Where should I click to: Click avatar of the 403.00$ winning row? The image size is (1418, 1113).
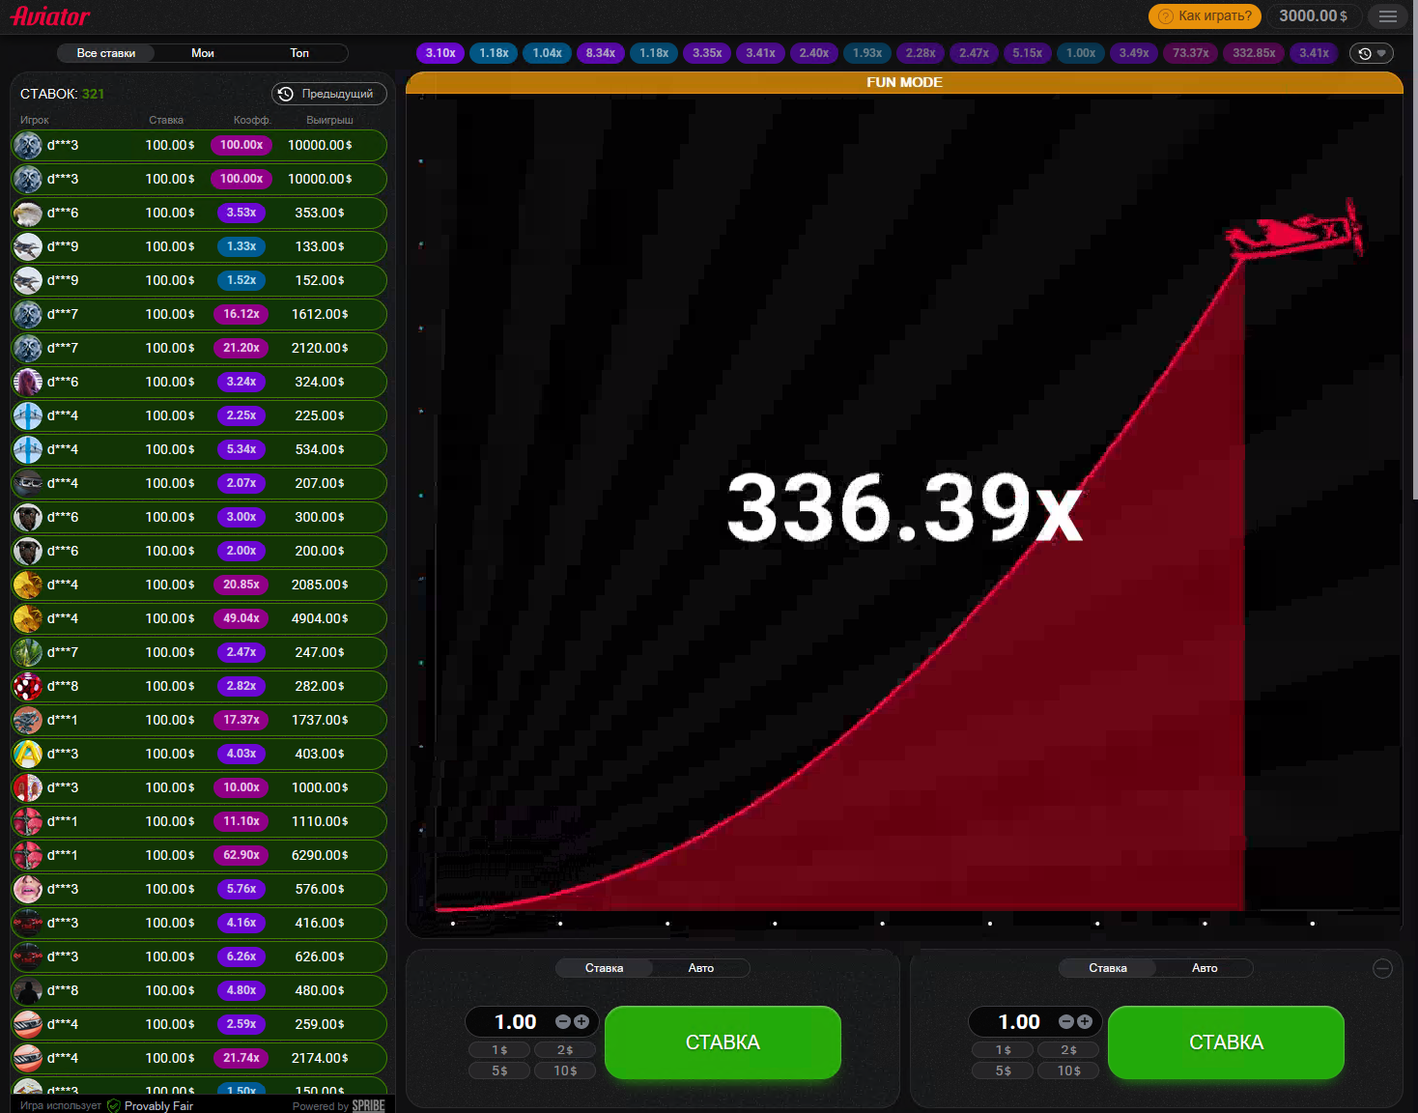(x=28, y=754)
